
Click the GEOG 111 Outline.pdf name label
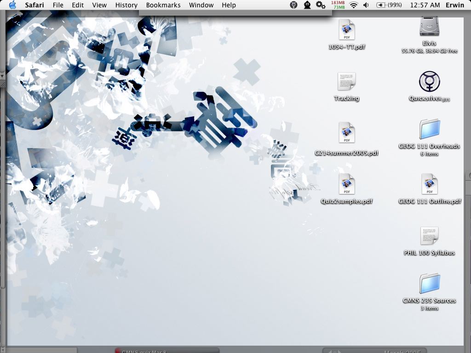coord(430,201)
